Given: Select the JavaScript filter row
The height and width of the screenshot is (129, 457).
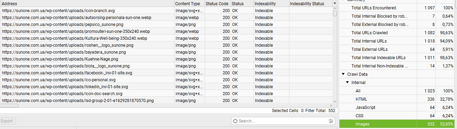Looking at the screenshot, I should coord(397,108).
